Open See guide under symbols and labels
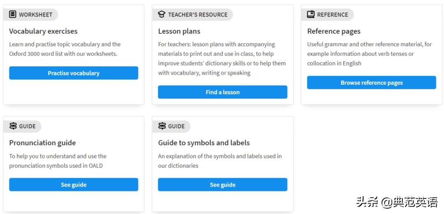 click(222, 185)
